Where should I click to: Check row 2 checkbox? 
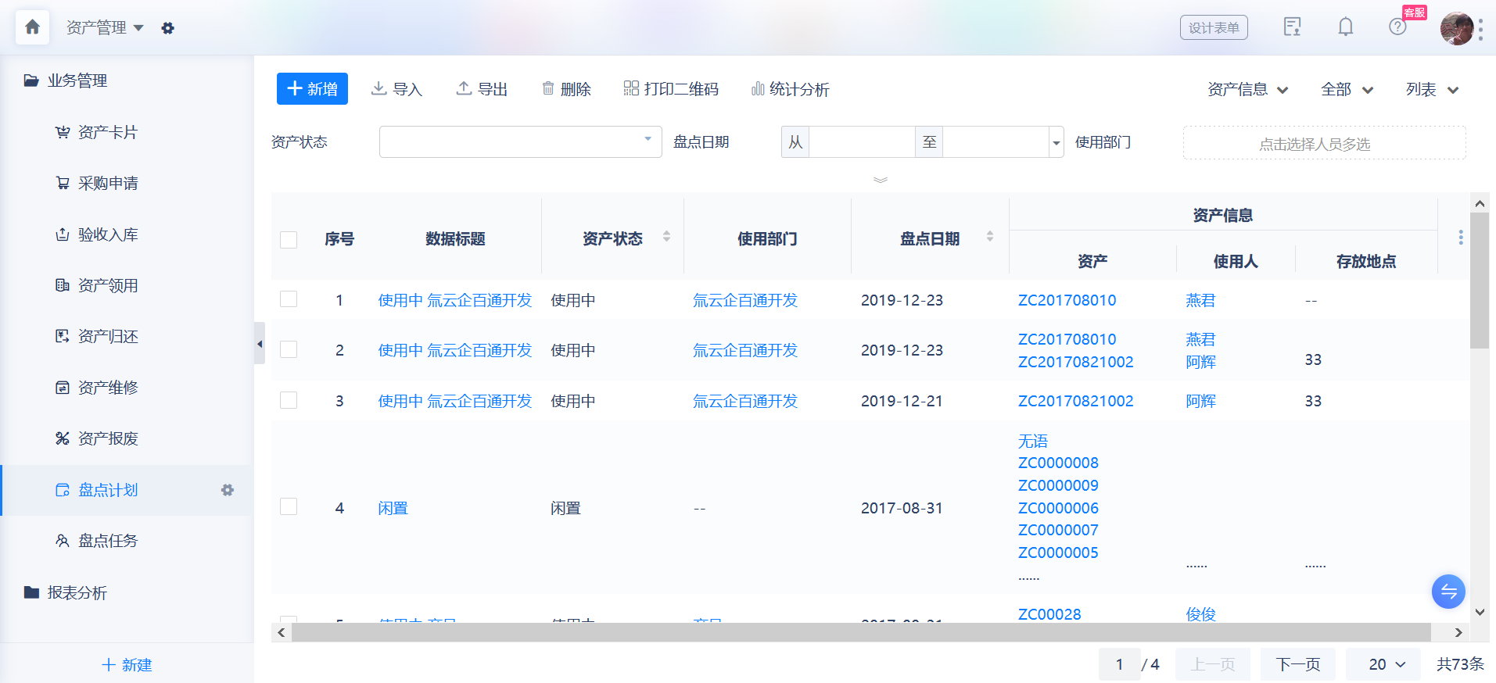[x=289, y=349]
